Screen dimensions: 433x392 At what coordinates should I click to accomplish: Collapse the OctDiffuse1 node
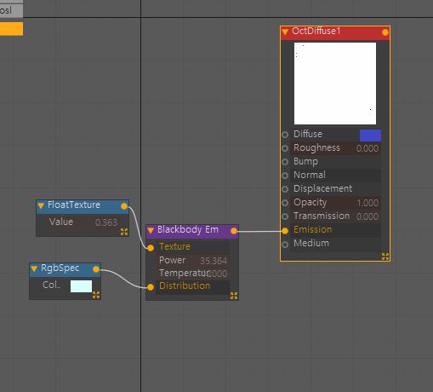(x=285, y=32)
